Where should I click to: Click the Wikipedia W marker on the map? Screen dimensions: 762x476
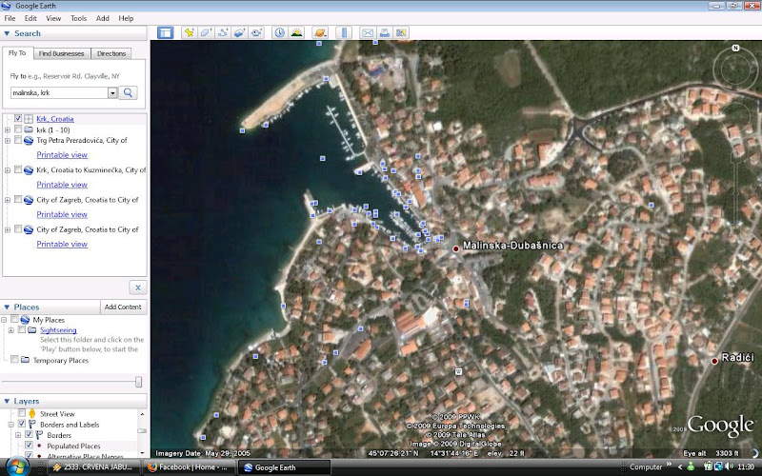(x=458, y=371)
